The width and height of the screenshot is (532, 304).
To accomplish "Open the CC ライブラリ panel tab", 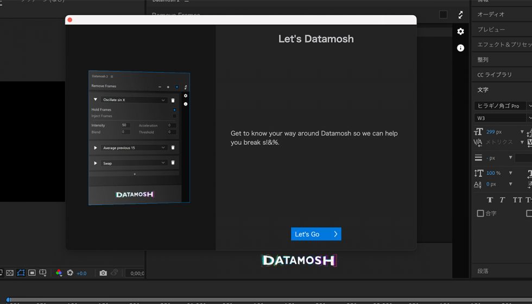I will pyautogui.click(x=495, y=75).
